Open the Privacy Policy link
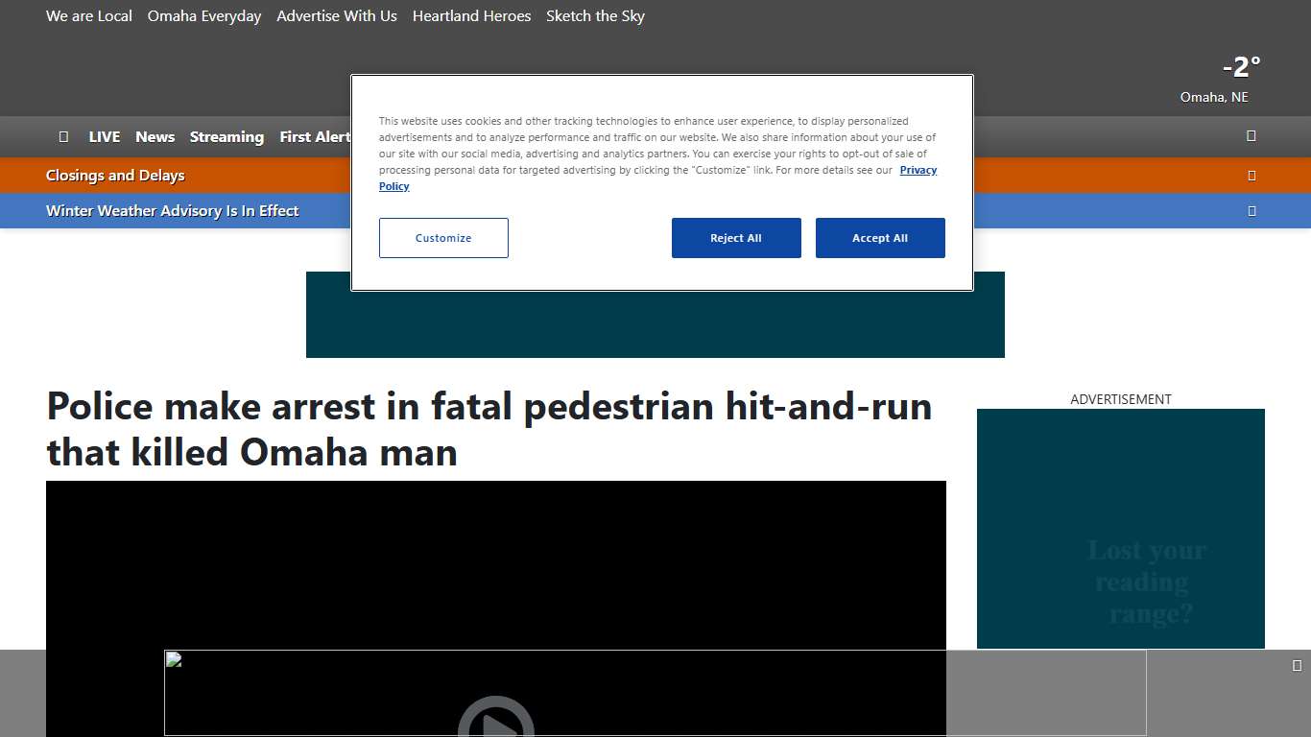 tap(918, 170)
